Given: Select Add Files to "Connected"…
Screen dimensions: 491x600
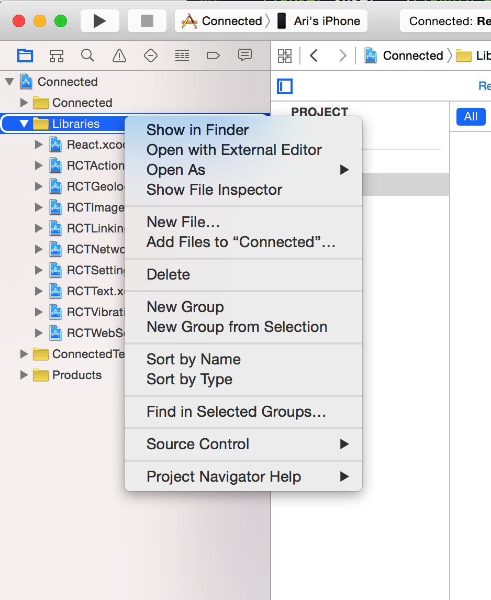Looking at the screenshot, I should point(241,242).
